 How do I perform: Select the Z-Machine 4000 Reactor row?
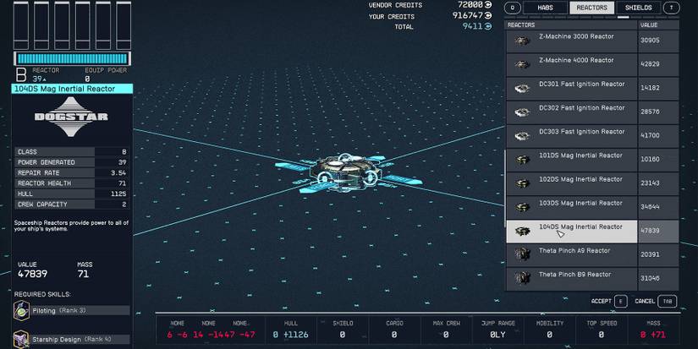click(x=592, y=65)
